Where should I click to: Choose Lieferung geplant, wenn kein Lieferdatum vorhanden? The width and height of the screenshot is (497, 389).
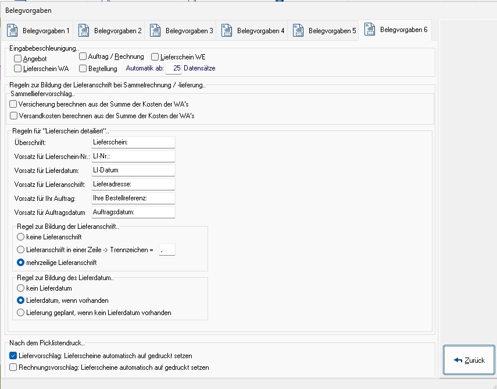(20, 313)
